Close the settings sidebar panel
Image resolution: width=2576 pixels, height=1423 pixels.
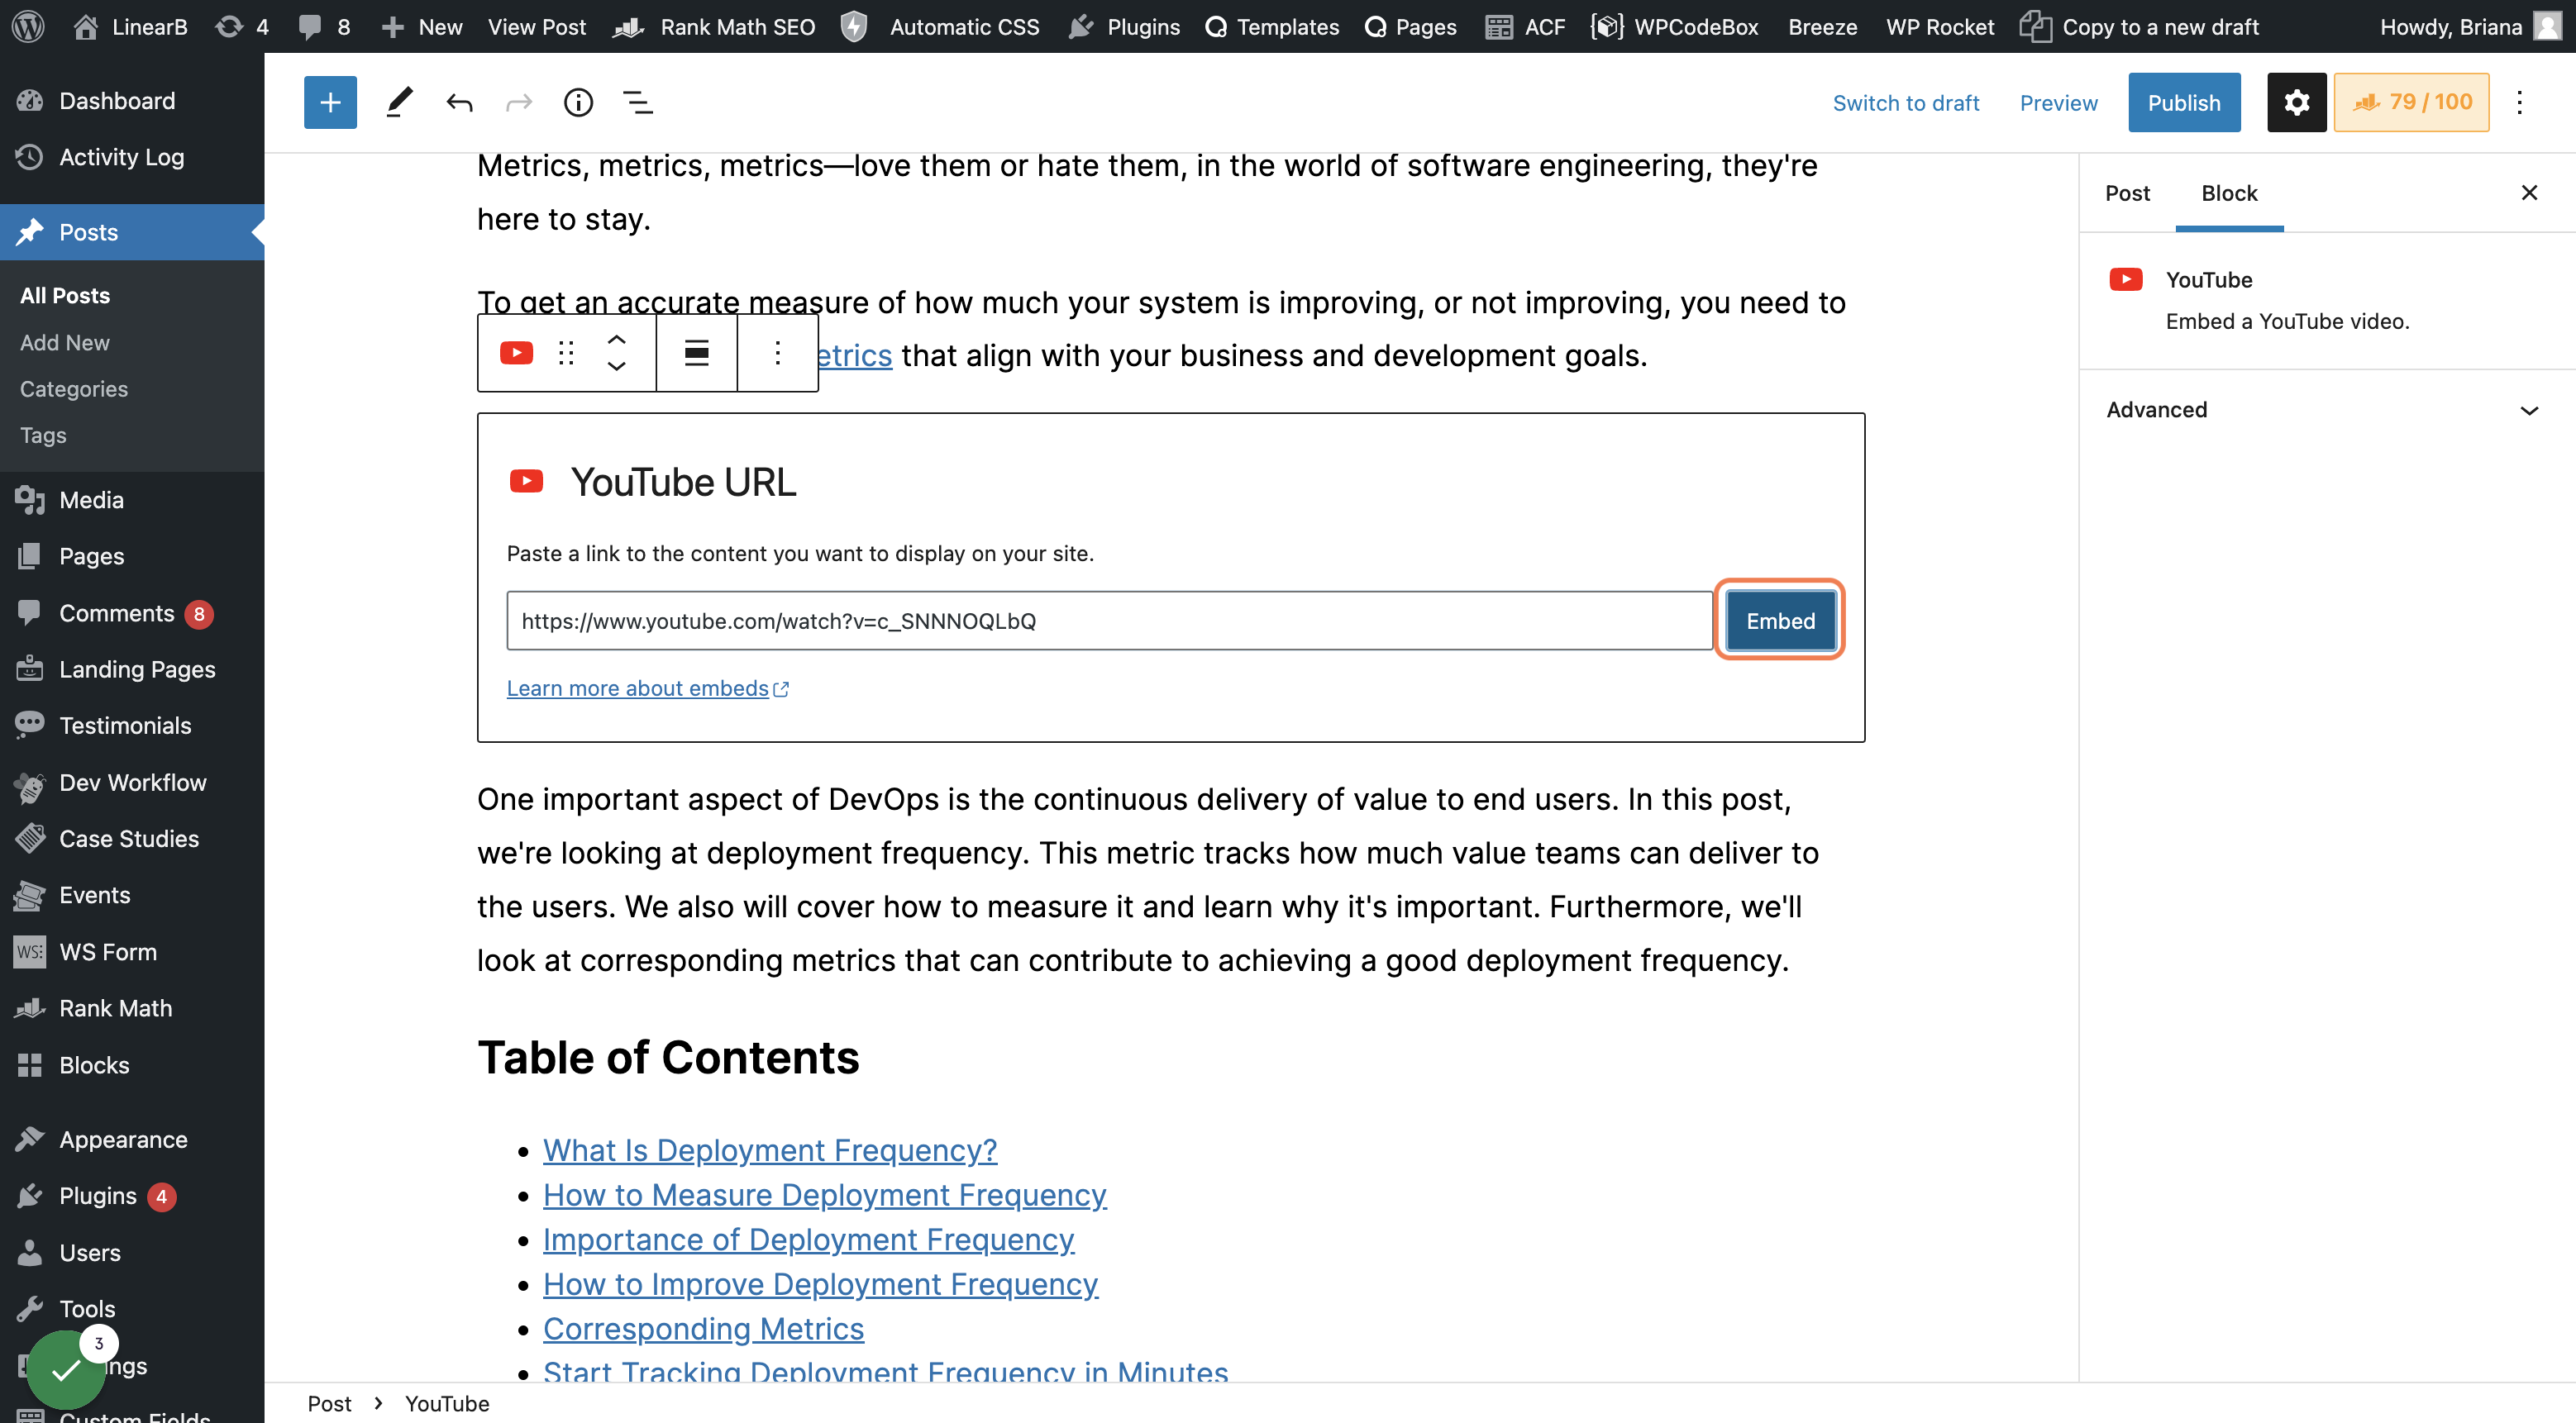2529,193
